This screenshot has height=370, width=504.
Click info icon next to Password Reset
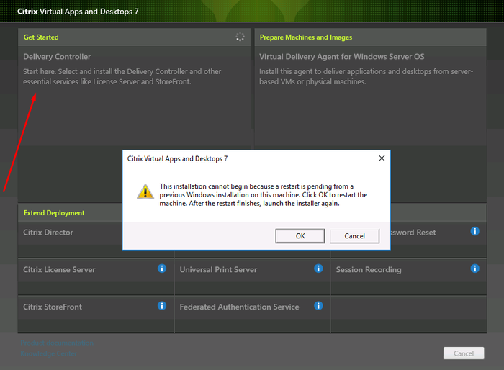(x=474, y=231)
